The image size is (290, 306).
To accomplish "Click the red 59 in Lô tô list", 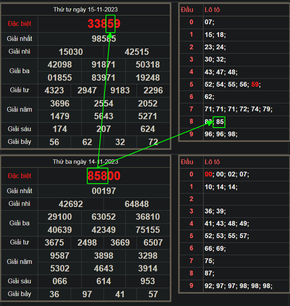I will (255, 84).
